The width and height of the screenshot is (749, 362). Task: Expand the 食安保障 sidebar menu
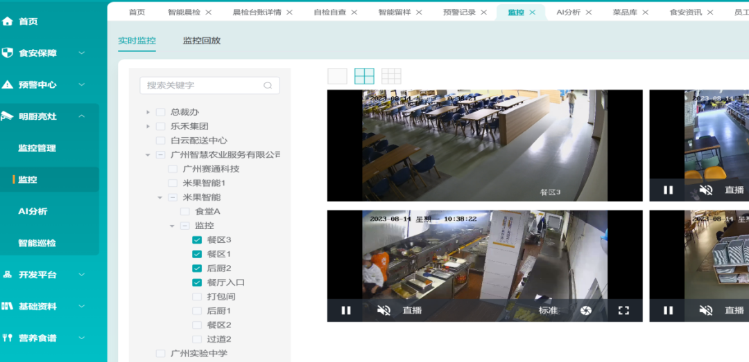(82, 53)
